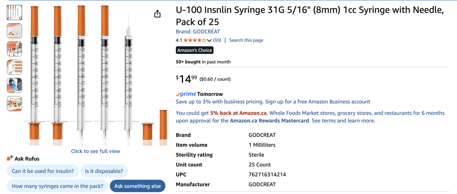Open the 30 reviews count link
The height and width of the screenshot is (194, 457).
click(x=217, y=40)
